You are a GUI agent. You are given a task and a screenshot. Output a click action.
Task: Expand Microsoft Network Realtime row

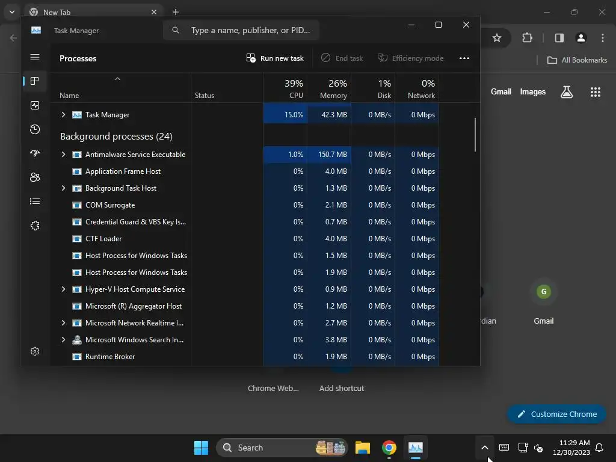[x=63, y=323]
